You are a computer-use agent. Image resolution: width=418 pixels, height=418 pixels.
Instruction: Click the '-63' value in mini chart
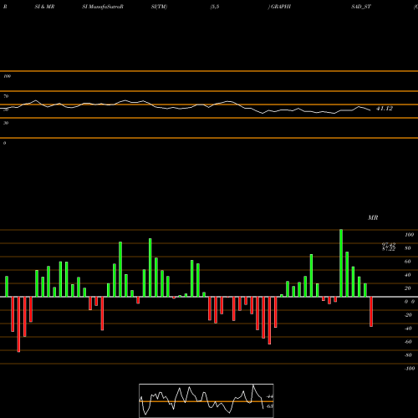coord(270,406)
